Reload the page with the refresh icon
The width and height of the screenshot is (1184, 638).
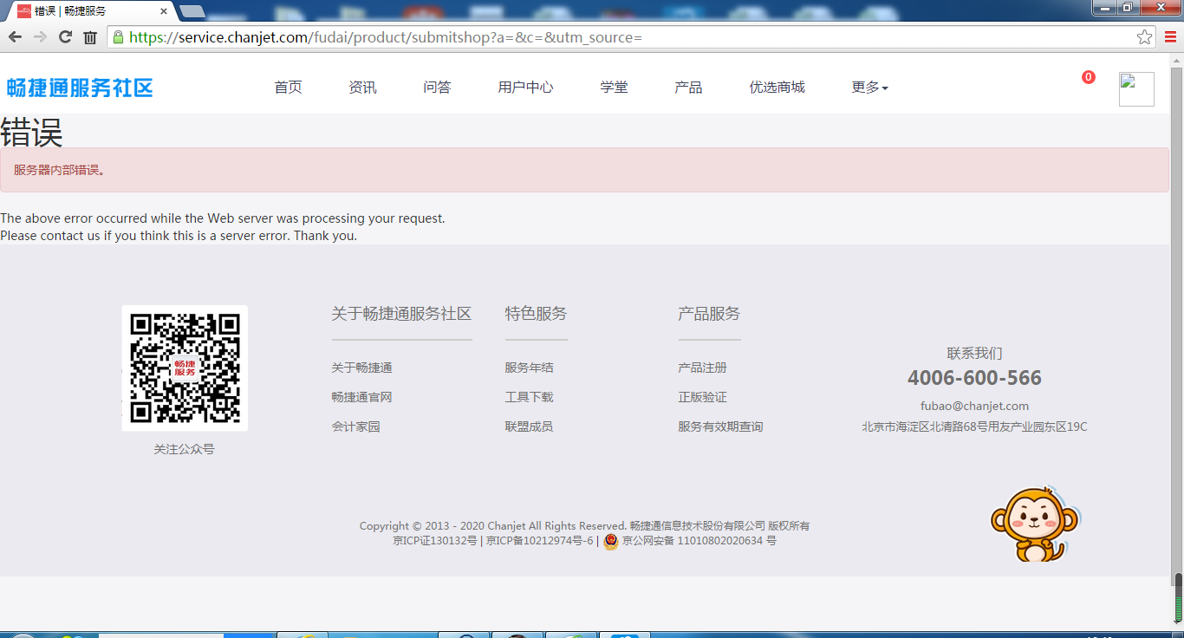click(65, 37)
